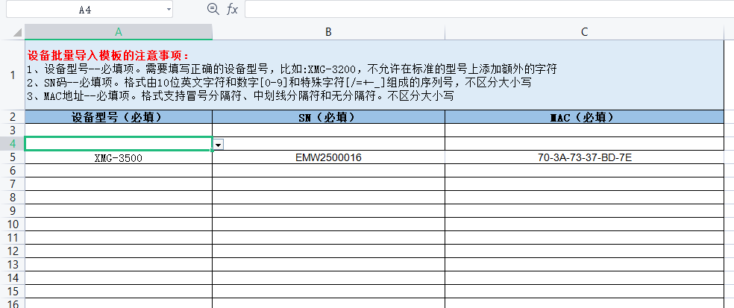The width and height of the screenshot is (734, 308).
Task: Click the fx insert function icon
Action: point(232,9)
